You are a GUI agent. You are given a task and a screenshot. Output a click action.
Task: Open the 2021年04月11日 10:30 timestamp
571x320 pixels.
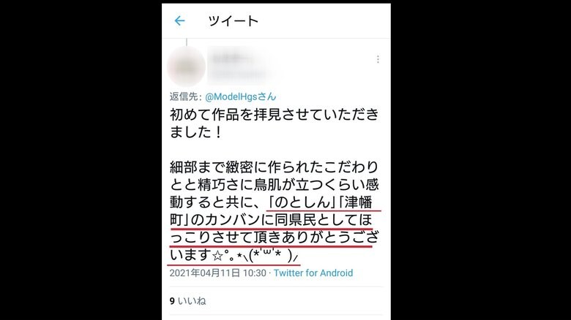point(217,273)
